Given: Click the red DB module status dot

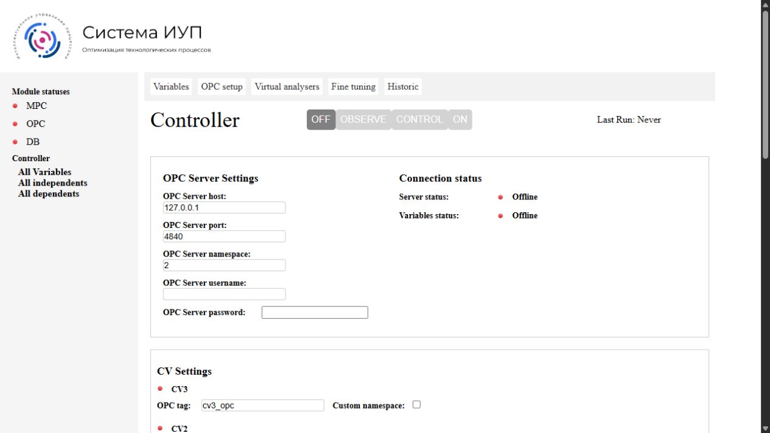Looking at the screenshot, I should tap(15, 142).
